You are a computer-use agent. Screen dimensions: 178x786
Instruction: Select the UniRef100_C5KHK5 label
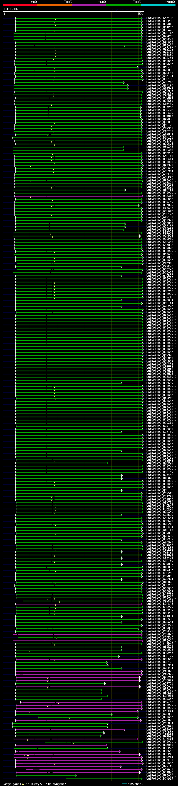point(160,634)
